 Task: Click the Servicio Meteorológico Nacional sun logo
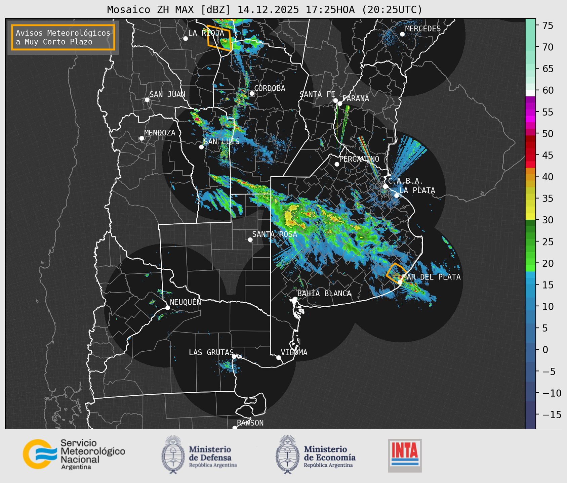point(38,454)
